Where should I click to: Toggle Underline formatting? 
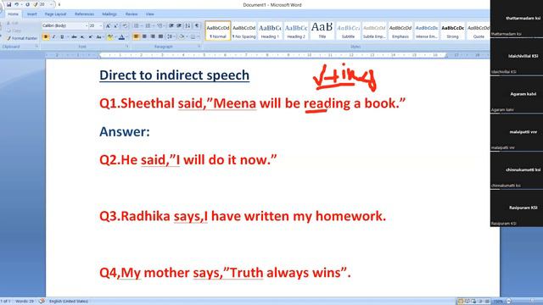62,36
